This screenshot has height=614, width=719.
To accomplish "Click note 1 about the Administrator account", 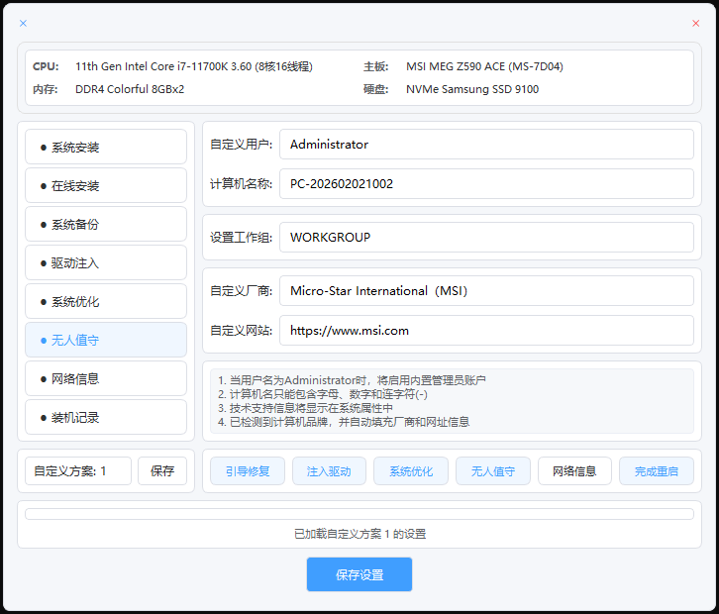I will pyautogui.click(x=352, y=380).
